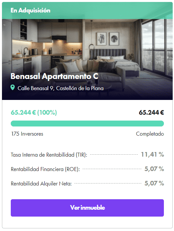Click the Rentabilidad Alquiler Neta label
Viewport: 174px width, 231px height.
coord(41,184)
